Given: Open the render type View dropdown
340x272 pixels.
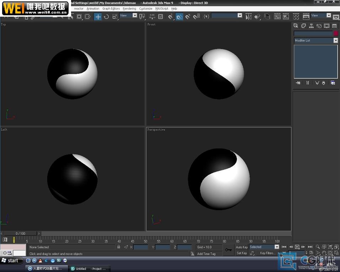Looking at the screenshot, I should (x=321, y=15).
